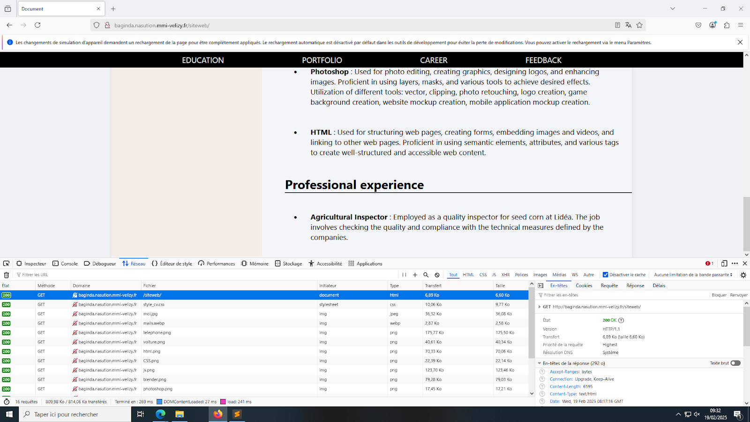Open the Cookies tab in details
The image size is (750, 422).
584,286
